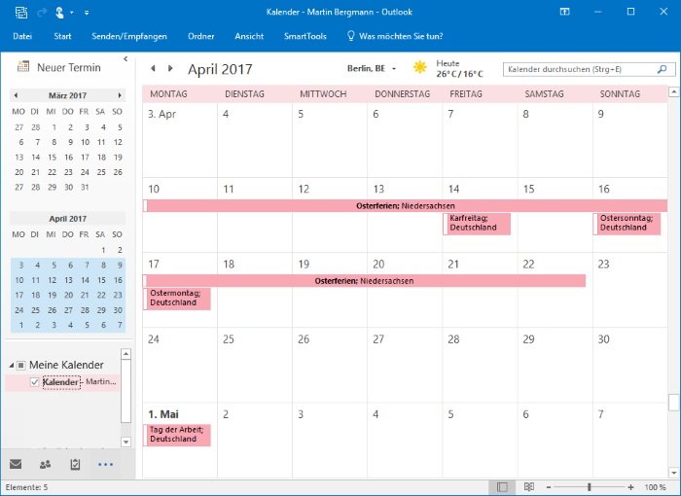The width and height of the screenshot is (681, 496).
Task: Click 'Was möchten Sie tun?' field
Action: point(401,36)
